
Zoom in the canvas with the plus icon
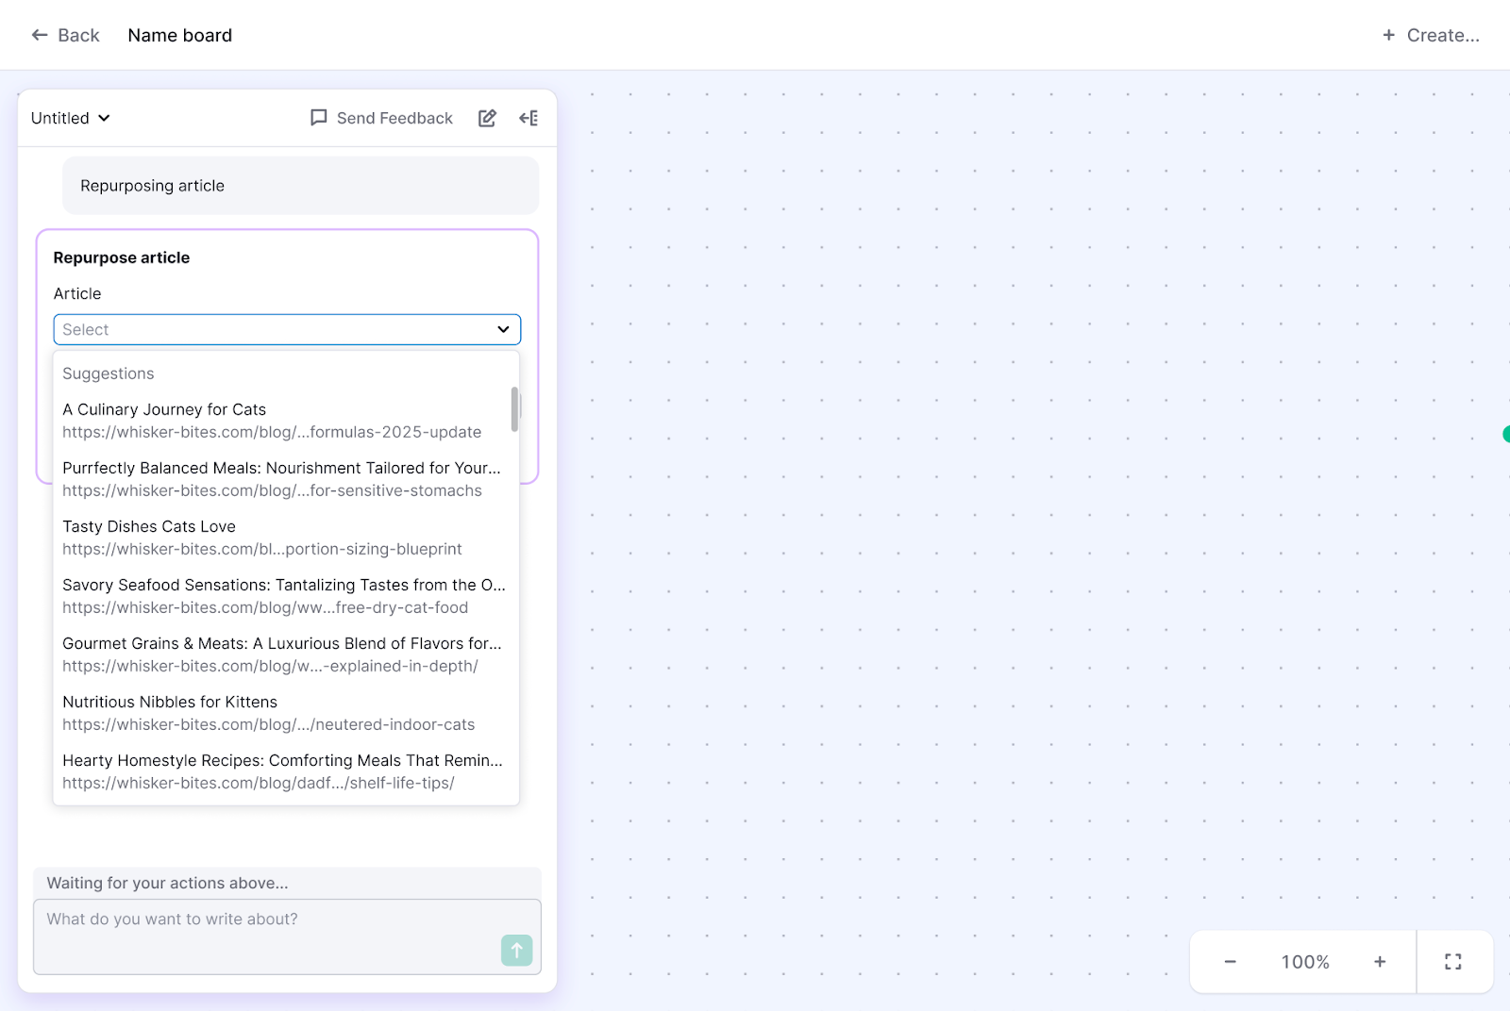pos(1379,961)
